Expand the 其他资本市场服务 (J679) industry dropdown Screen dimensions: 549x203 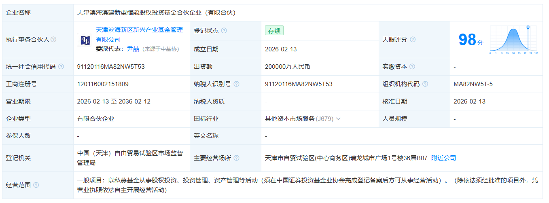(338, 119)
